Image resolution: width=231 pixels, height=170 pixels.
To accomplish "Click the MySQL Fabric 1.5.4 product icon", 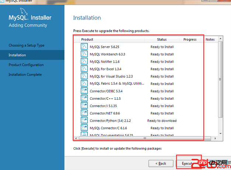I will [x=84, y=83].
